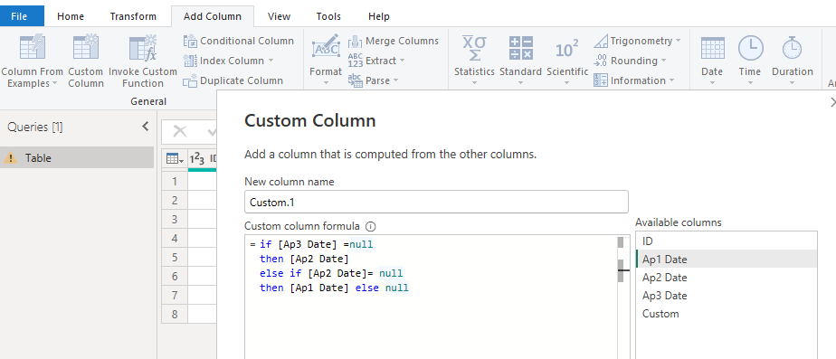Open the Time column menu

tap(750, 61)
